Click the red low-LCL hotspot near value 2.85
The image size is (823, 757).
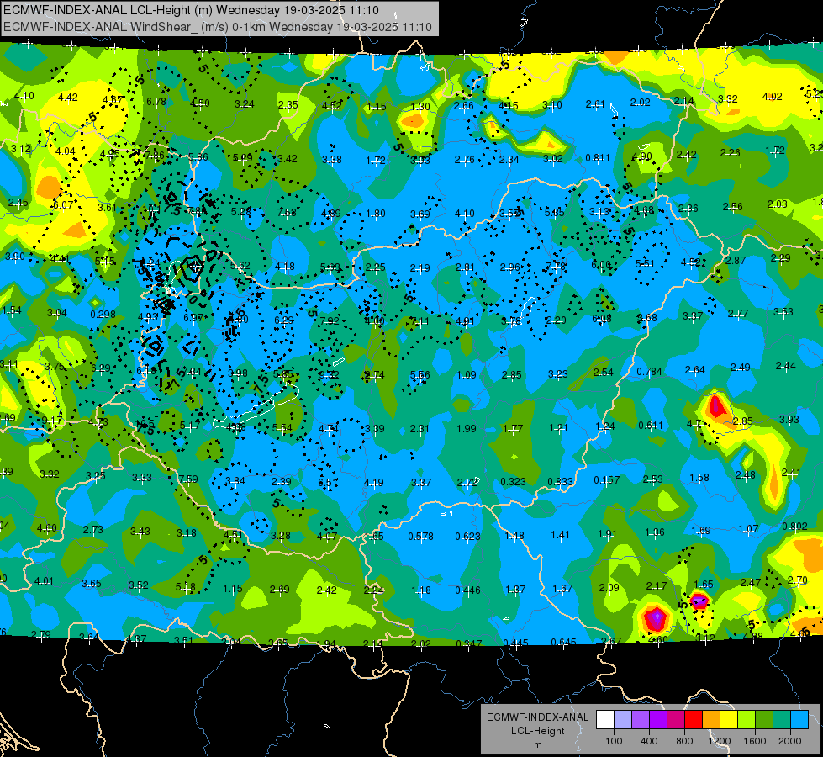tap(716, 406)
